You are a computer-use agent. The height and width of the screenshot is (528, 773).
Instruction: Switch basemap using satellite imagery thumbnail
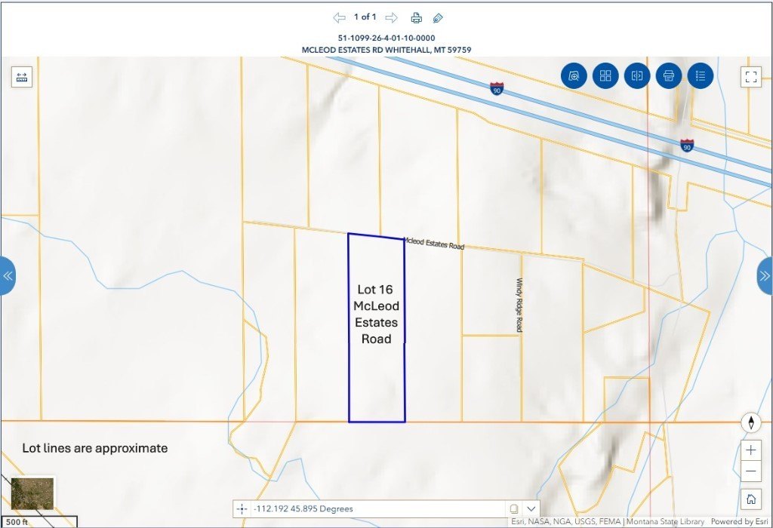(x=32, y=493)
